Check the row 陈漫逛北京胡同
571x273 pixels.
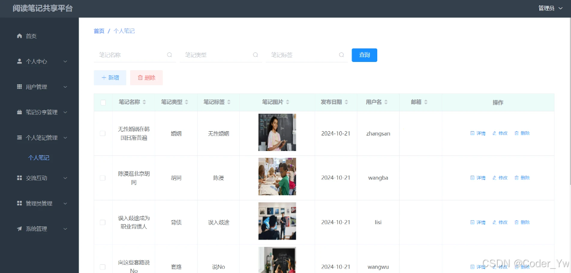pyautogui.click(x=103, y=178)
